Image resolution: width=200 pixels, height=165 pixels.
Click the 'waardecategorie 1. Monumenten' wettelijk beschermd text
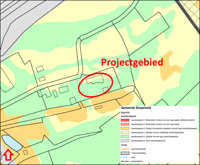(163, 120)
